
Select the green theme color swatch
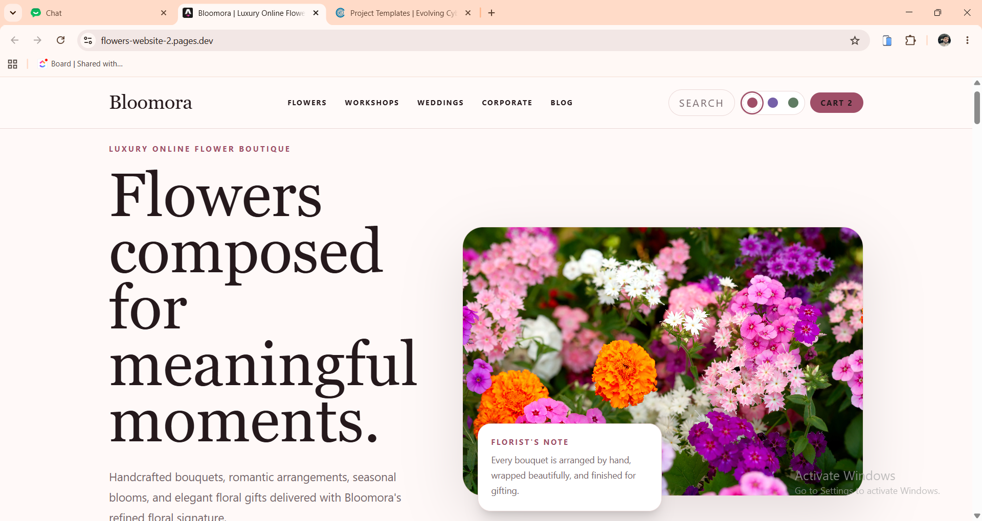793,103
